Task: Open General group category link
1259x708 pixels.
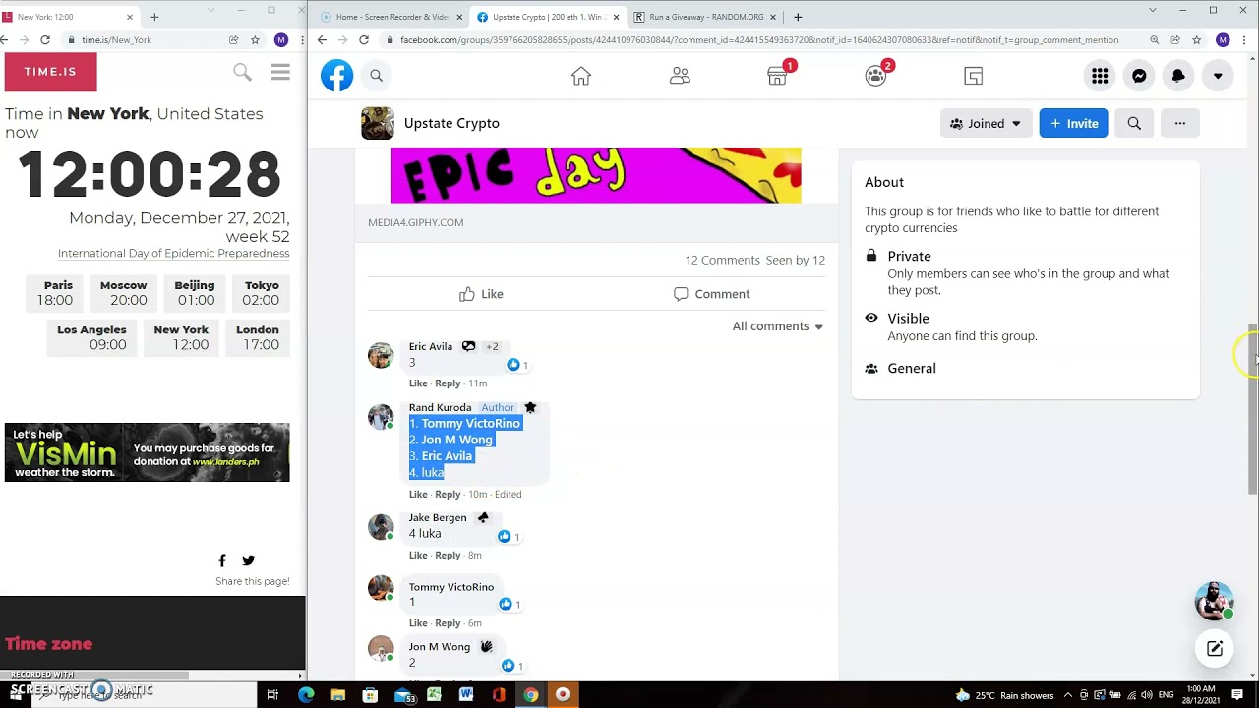Action: coord(912,368)
